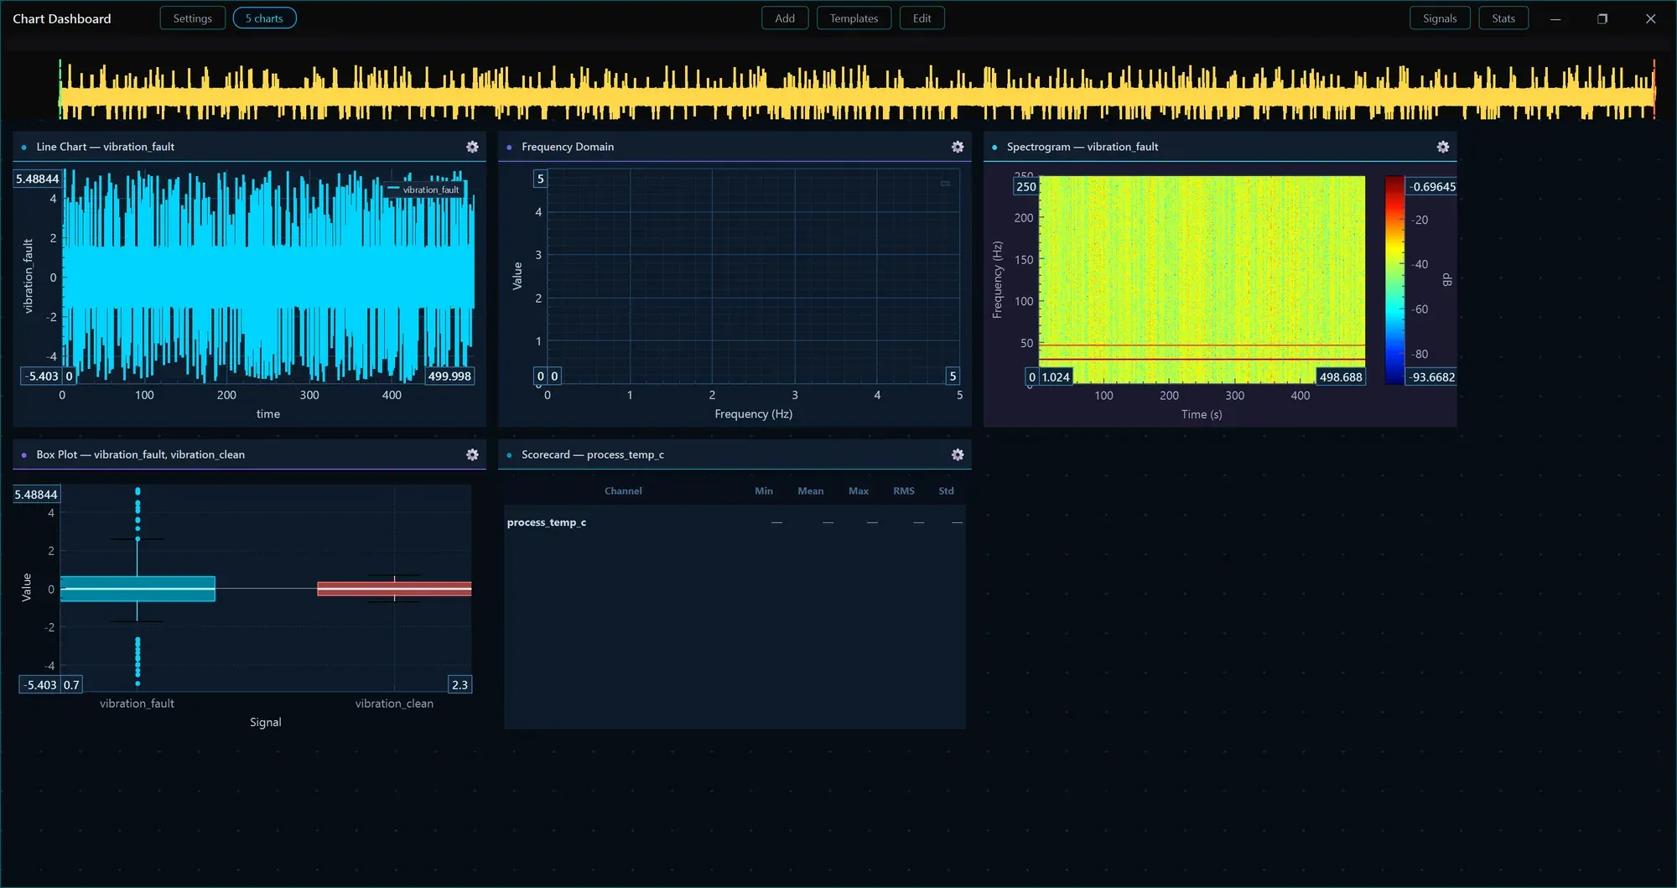Open settings gear of Frequency Domain panel
Image resolution: width=1677 pixels, height=888 pixels.
point(958,147)
